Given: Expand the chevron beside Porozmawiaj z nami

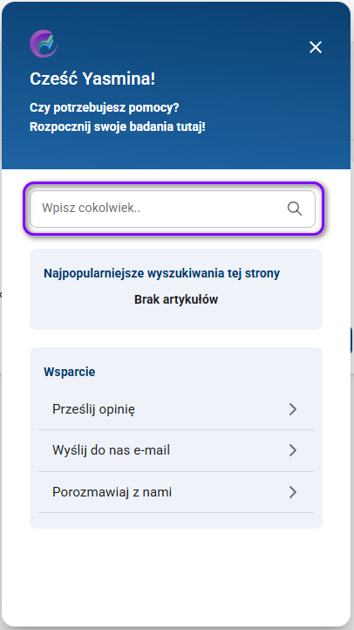Looking at the screenshot, I should coord(293,492).
